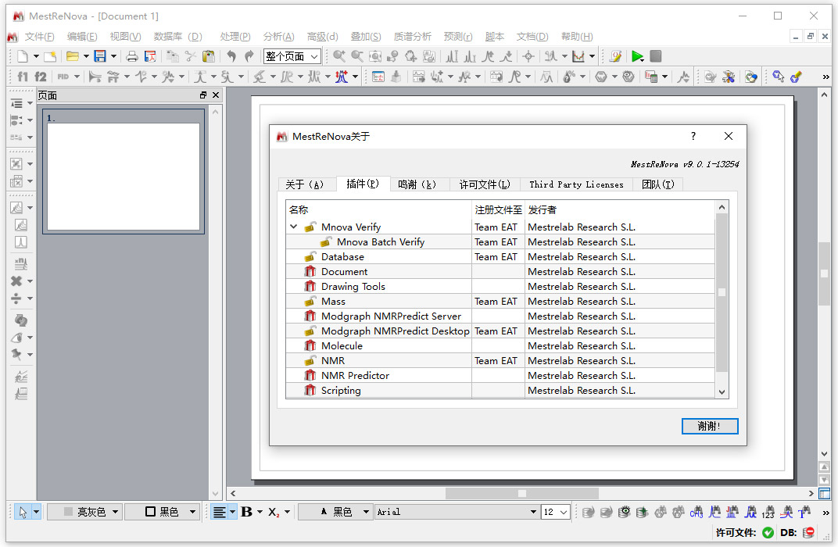Click the zoom in magnifier
Screen dimensions: 838x547
(x=338, y=56)
